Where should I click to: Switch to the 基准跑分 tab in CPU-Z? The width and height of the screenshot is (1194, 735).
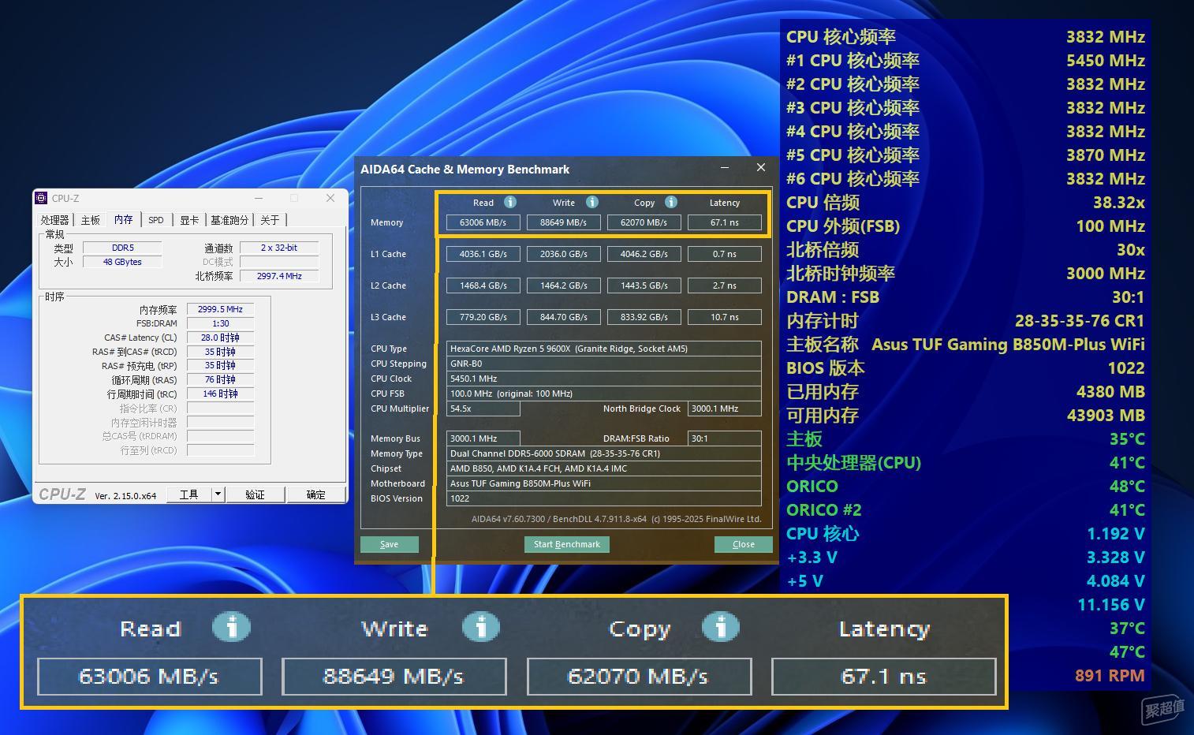click(229, 220)
